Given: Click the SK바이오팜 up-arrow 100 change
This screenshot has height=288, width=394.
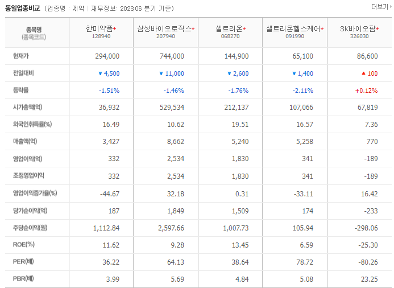Looking at the screenshot, I should (x=370, y=73).
